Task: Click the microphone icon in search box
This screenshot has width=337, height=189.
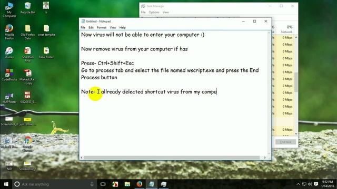Action: [92, 184]
